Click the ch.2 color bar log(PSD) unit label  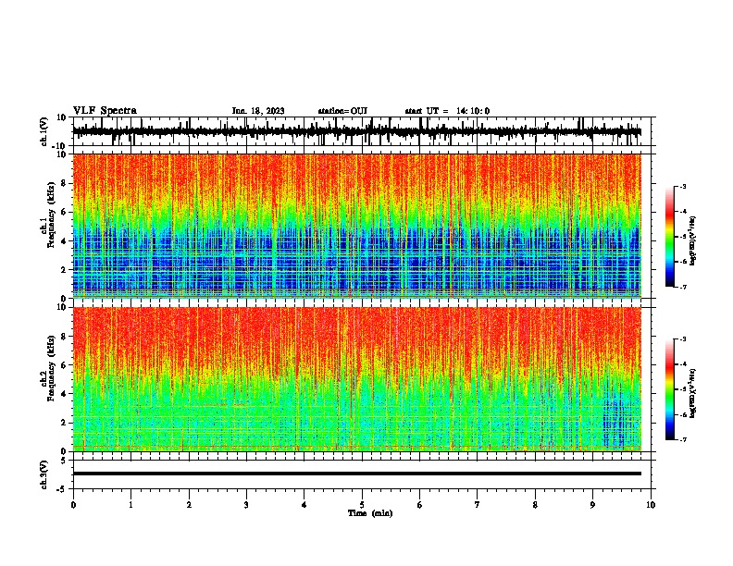693,393
